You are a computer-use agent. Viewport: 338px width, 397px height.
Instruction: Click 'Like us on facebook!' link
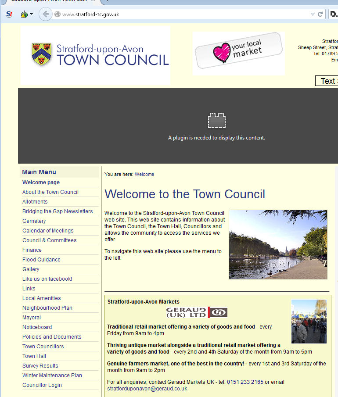coord(47,279)
